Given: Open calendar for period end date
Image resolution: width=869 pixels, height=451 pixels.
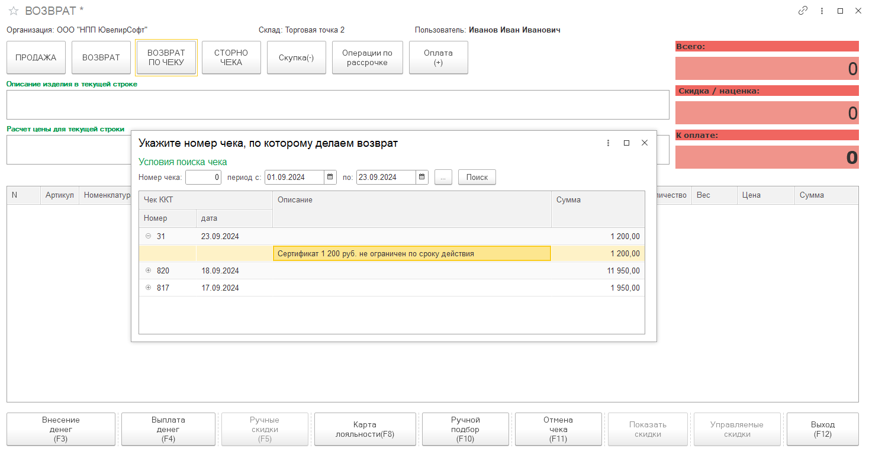Looking at the screenshot, I should (x=422, y=177).
